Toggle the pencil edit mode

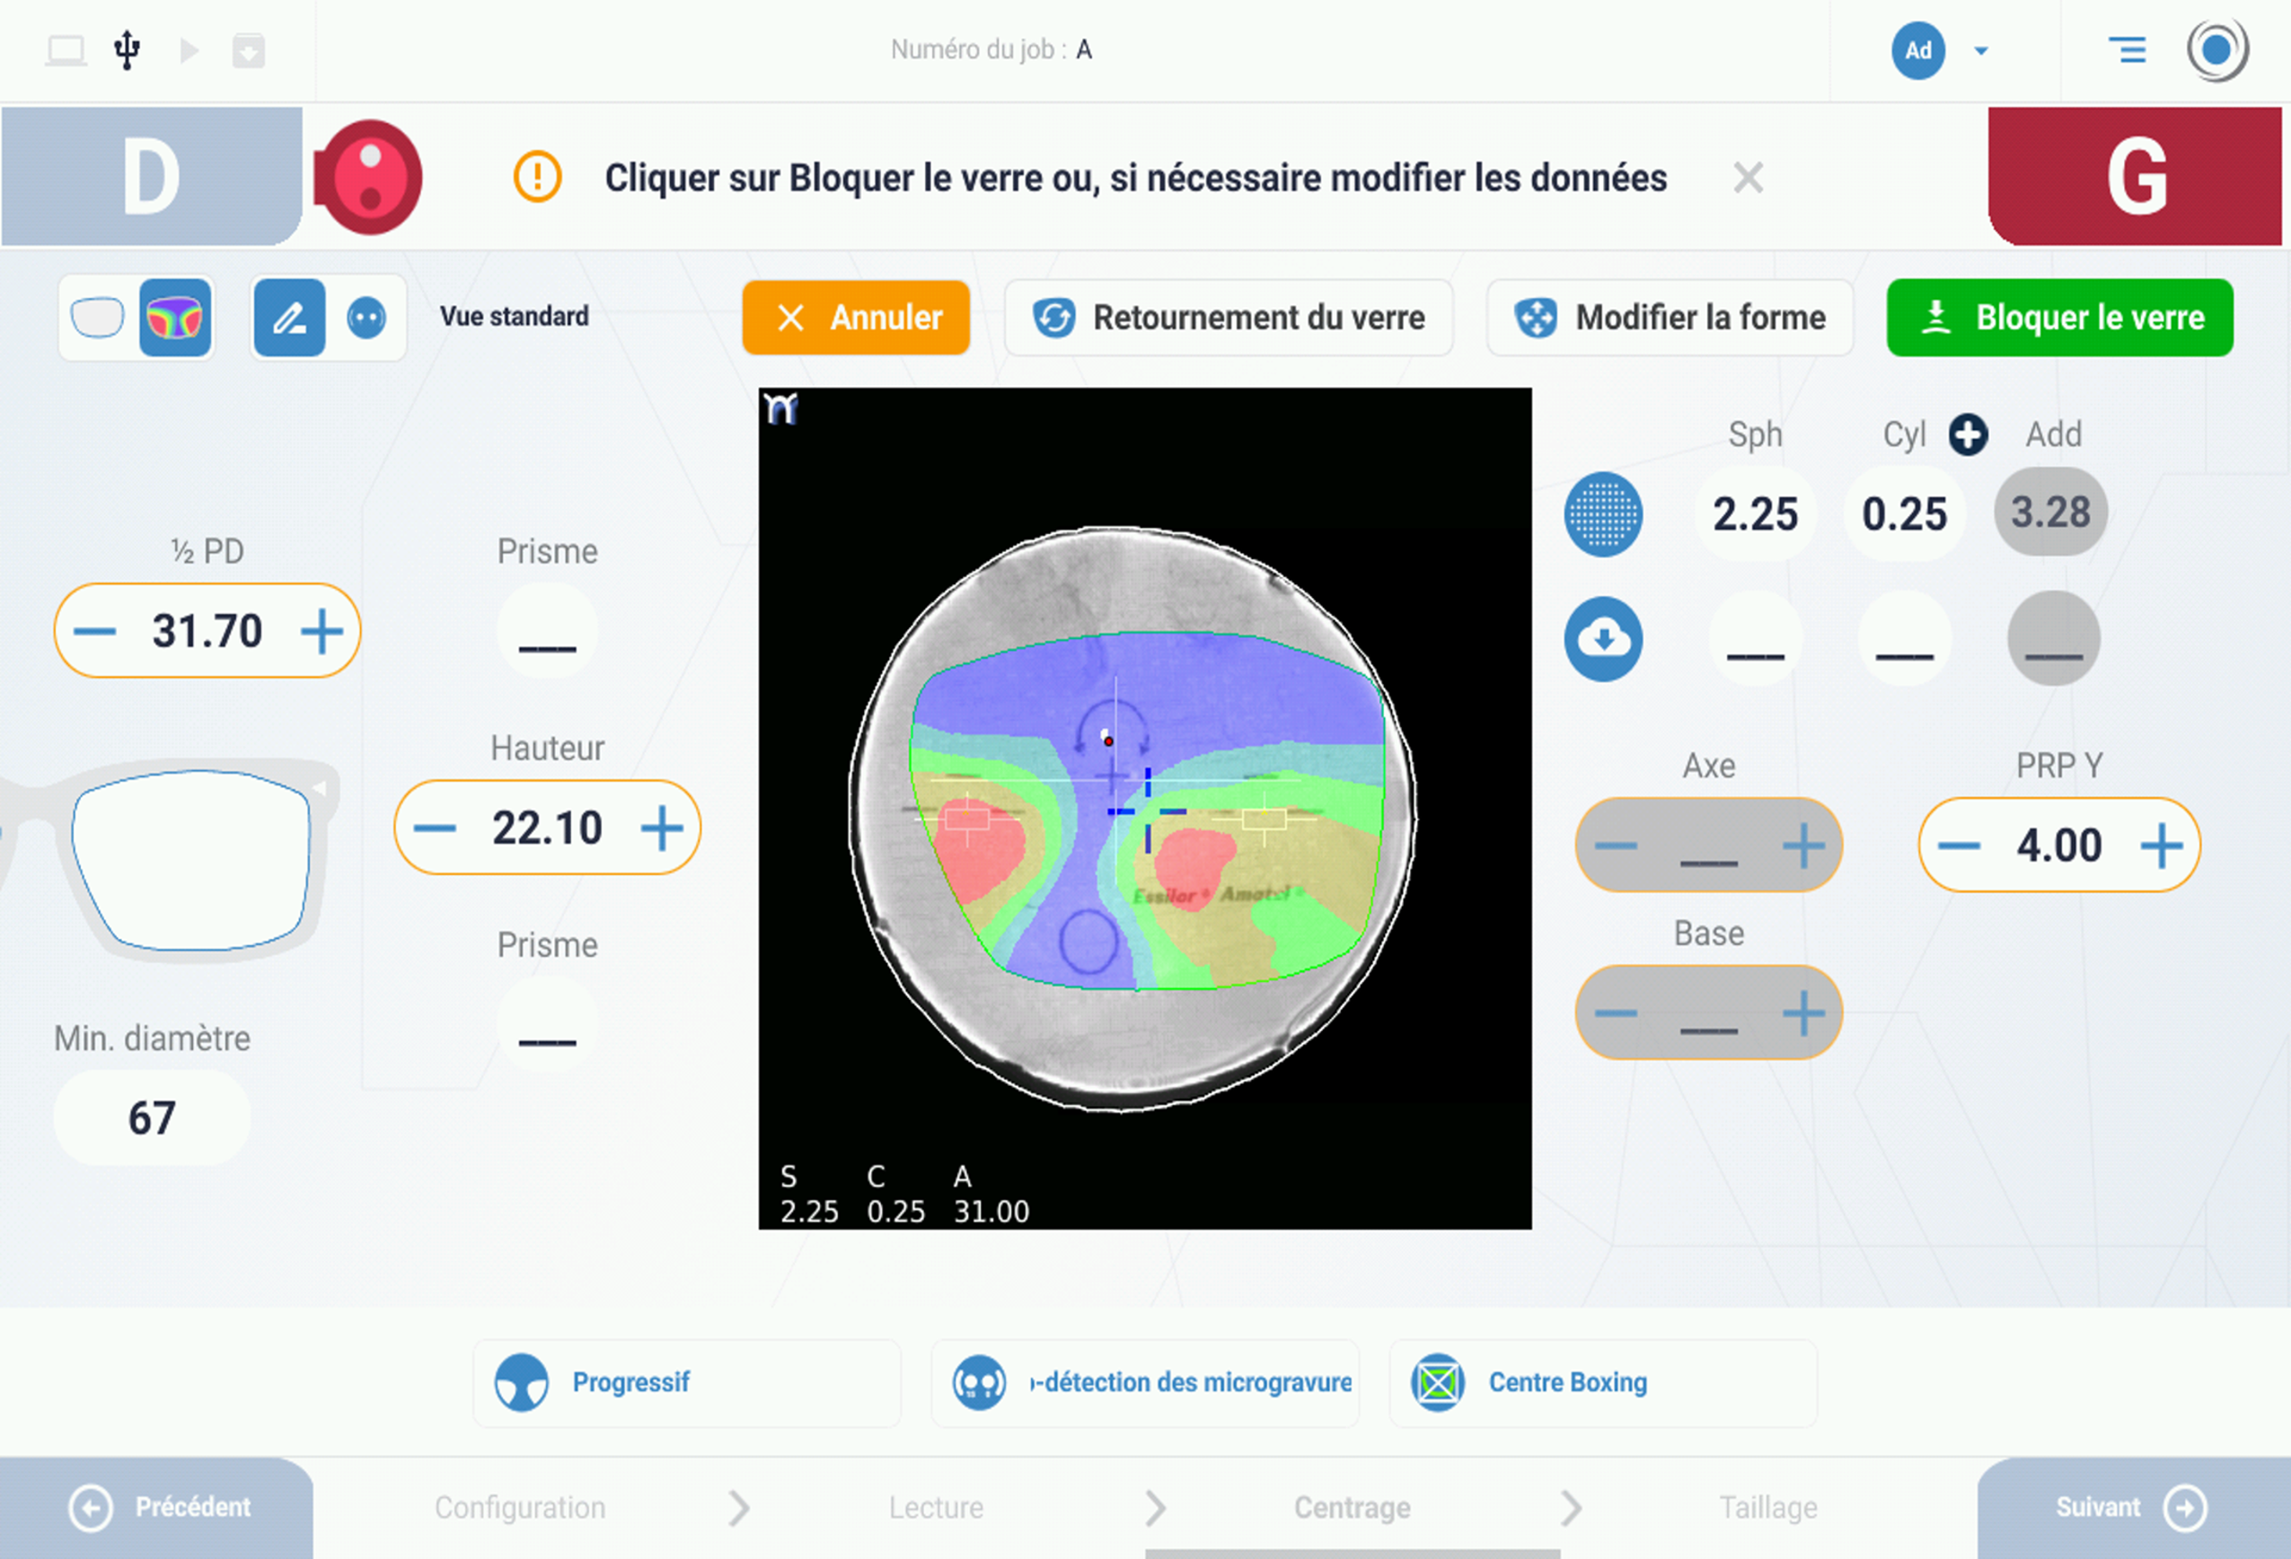pos(289,318)
